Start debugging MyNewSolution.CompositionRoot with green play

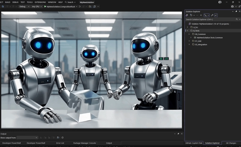coord(45,6)
